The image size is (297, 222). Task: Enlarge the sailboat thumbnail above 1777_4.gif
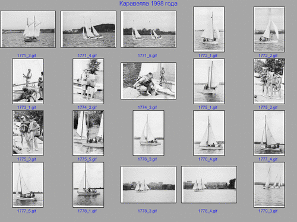tap(269, 133)
